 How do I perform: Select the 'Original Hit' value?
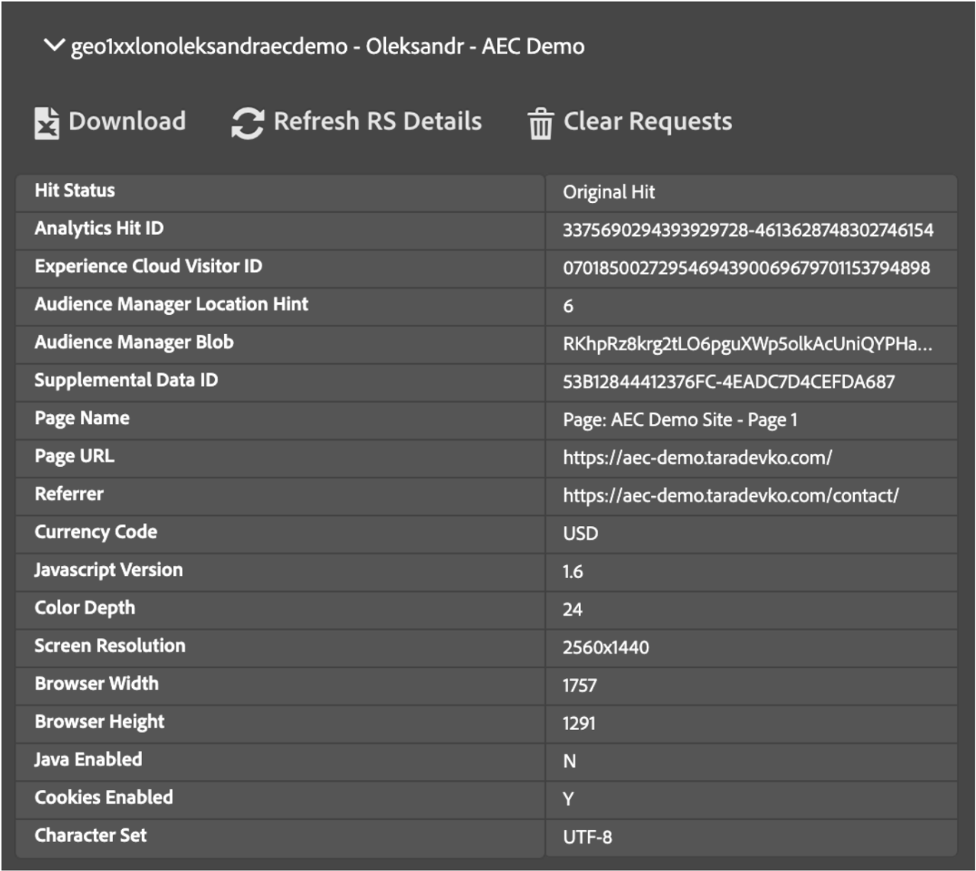pos(608,192)
